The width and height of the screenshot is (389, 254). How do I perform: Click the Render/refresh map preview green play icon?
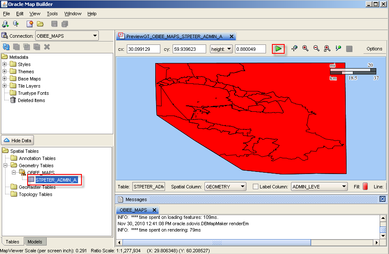point(279,49)
